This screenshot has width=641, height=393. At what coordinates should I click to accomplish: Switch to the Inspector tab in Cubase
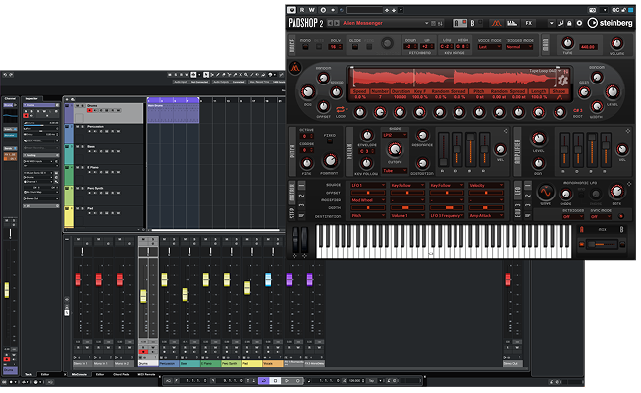pyautogui.click(x=31, y=99)
